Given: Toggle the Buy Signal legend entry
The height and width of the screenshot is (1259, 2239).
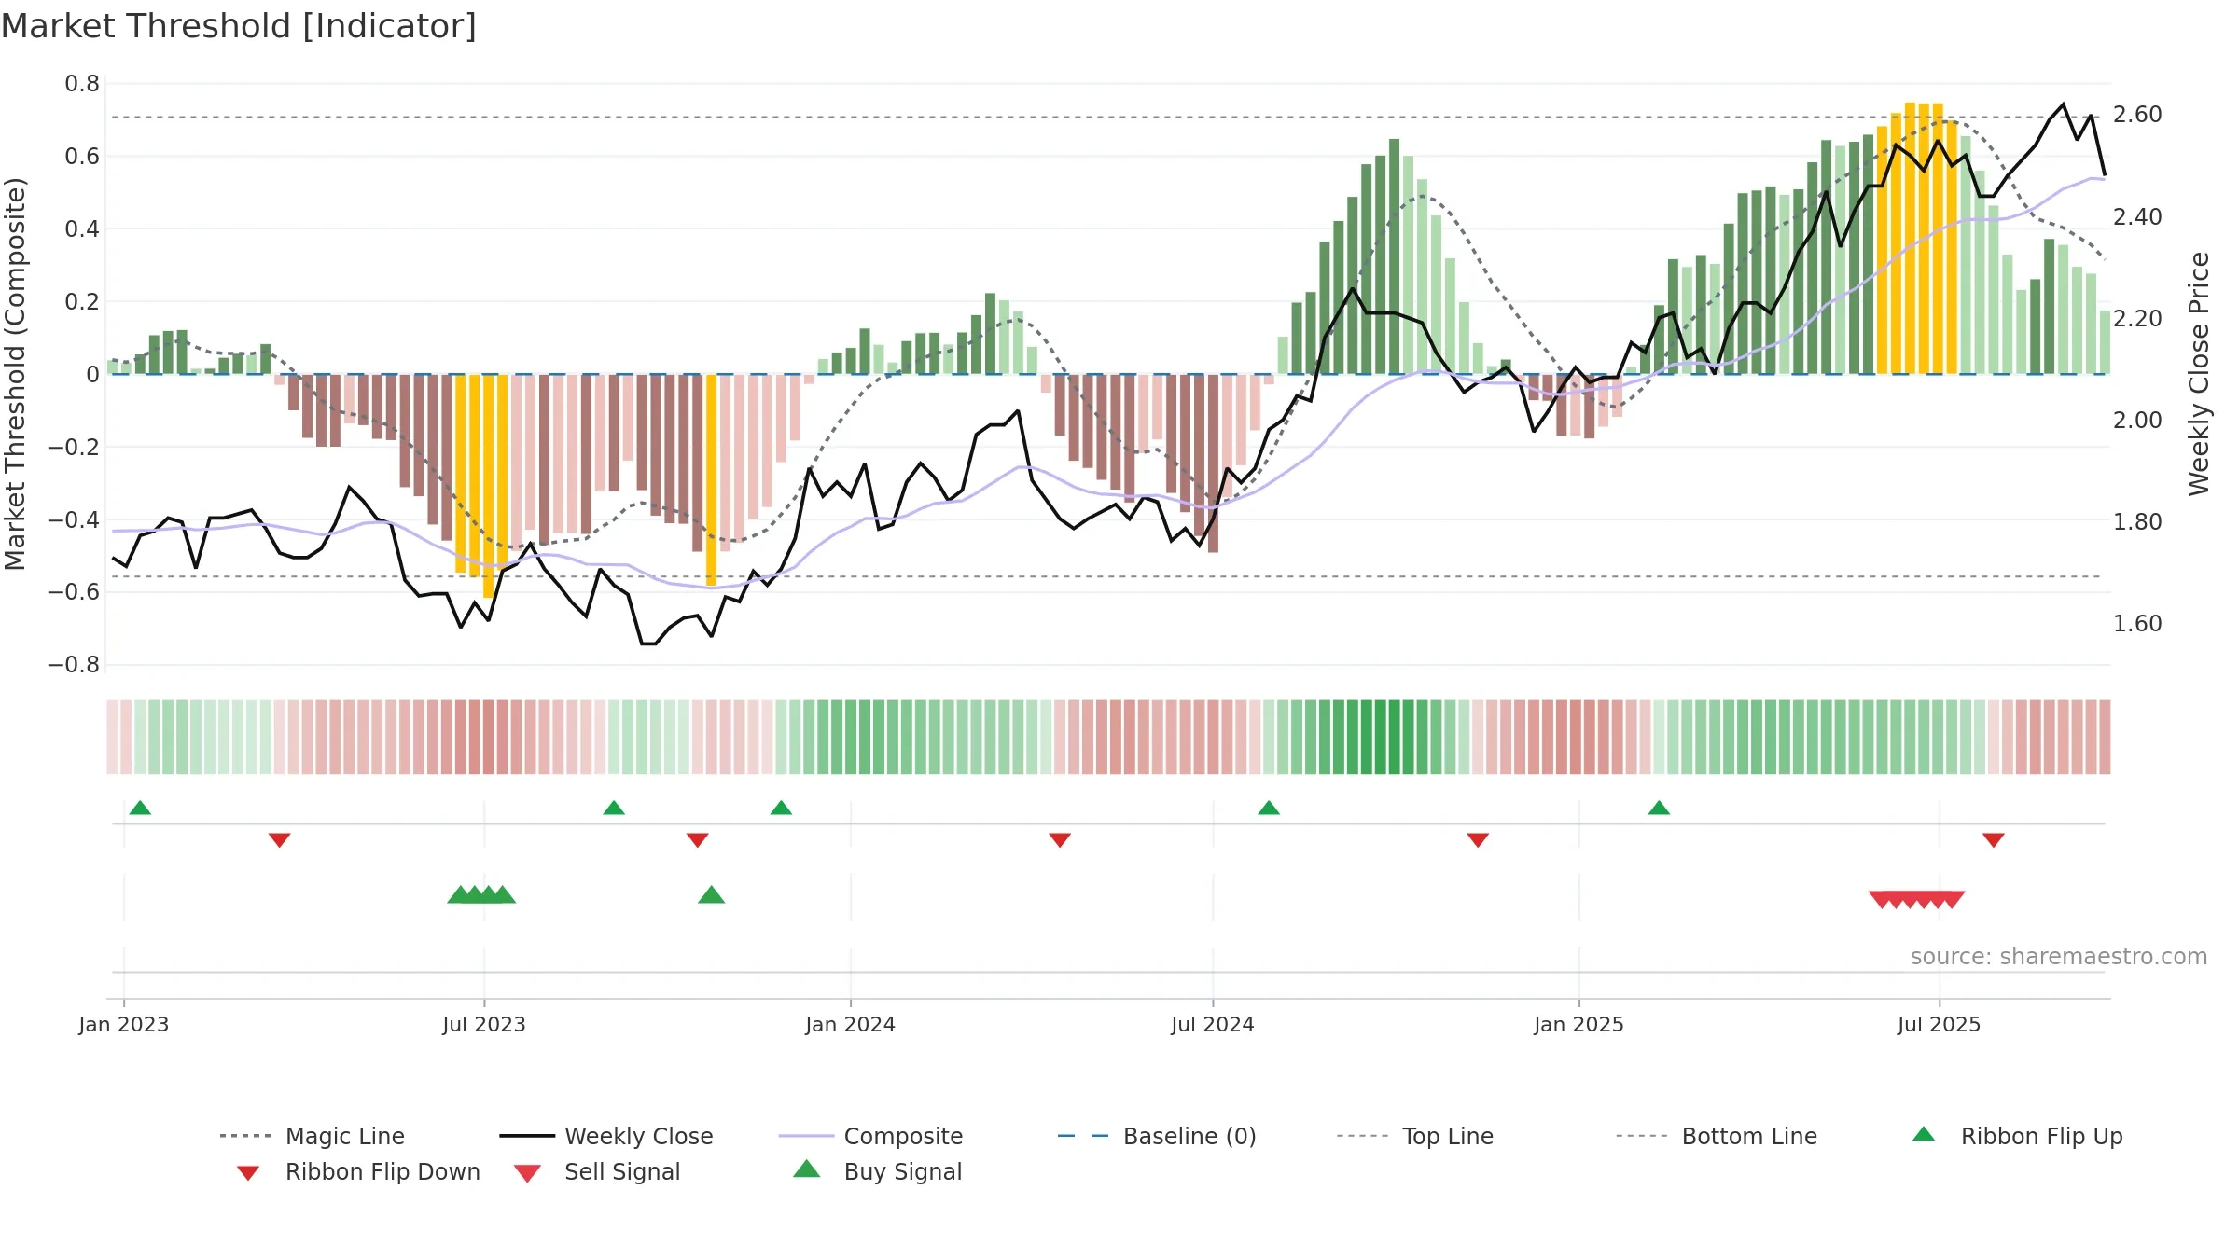Looking at the screenshot, I should 877,1171.
